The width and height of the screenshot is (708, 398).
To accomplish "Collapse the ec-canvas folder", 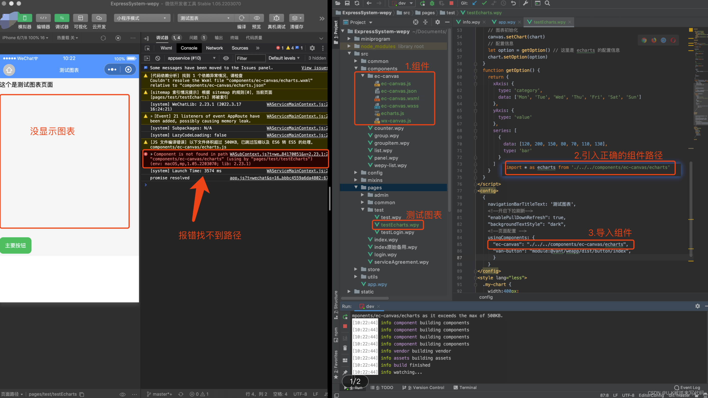I will tap(363, 76).
